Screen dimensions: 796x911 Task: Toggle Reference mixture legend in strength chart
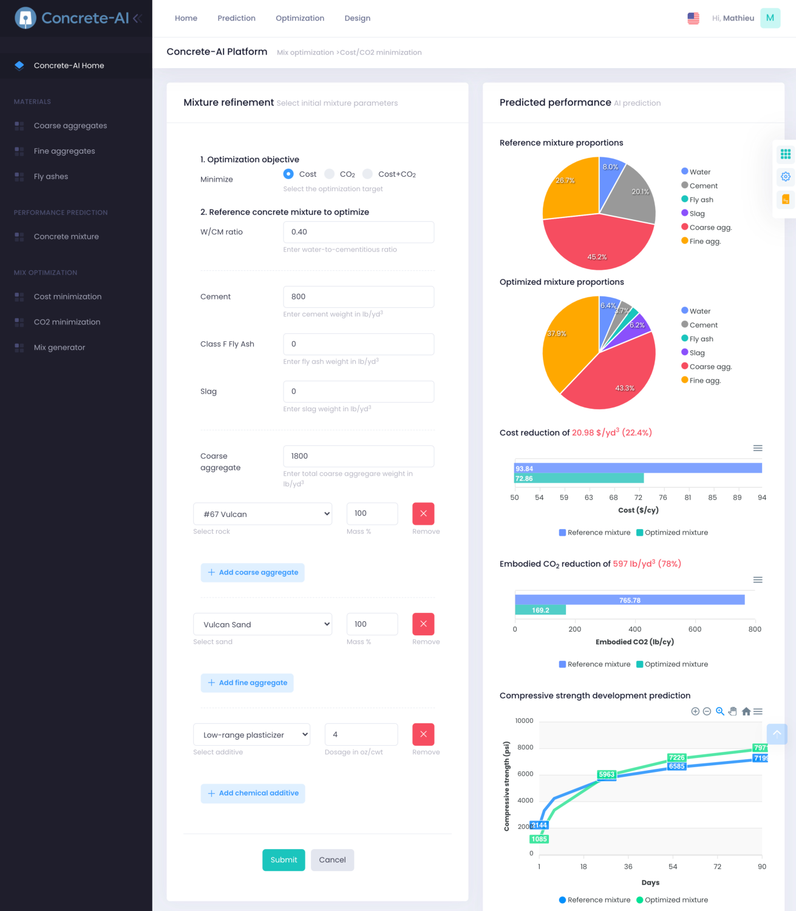594,900
